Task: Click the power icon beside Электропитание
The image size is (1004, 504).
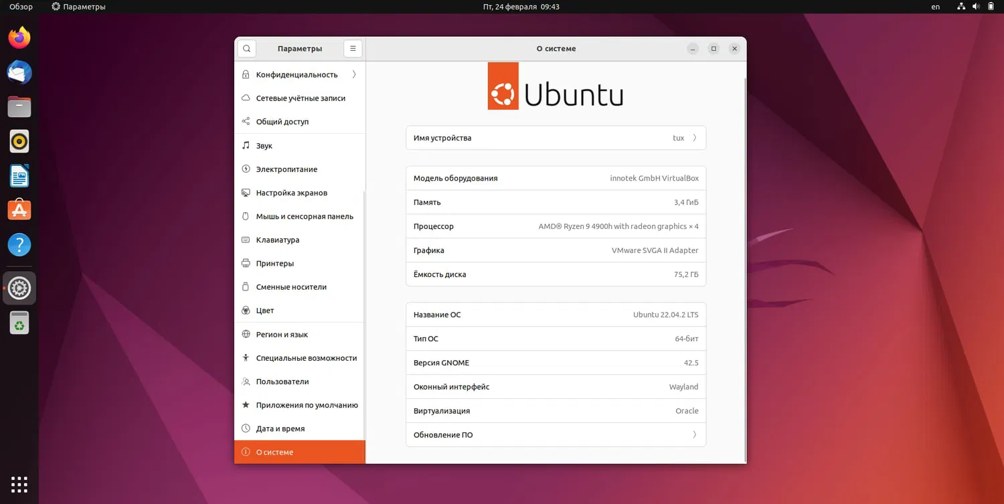Action: coord(246,169)
